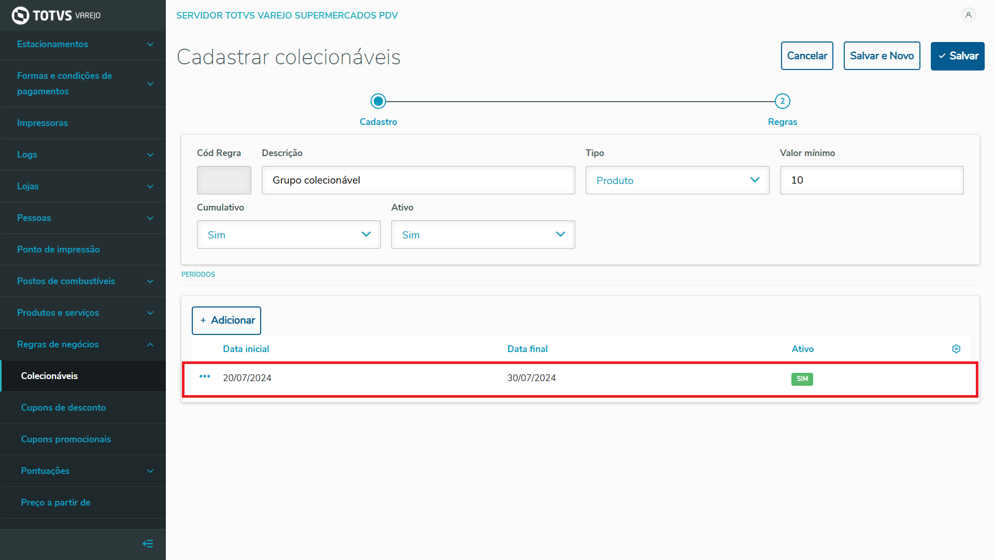Open Impressoras in the sidebar
The width and height of the screenshot is (995, 560).
(x=42, y=123)
